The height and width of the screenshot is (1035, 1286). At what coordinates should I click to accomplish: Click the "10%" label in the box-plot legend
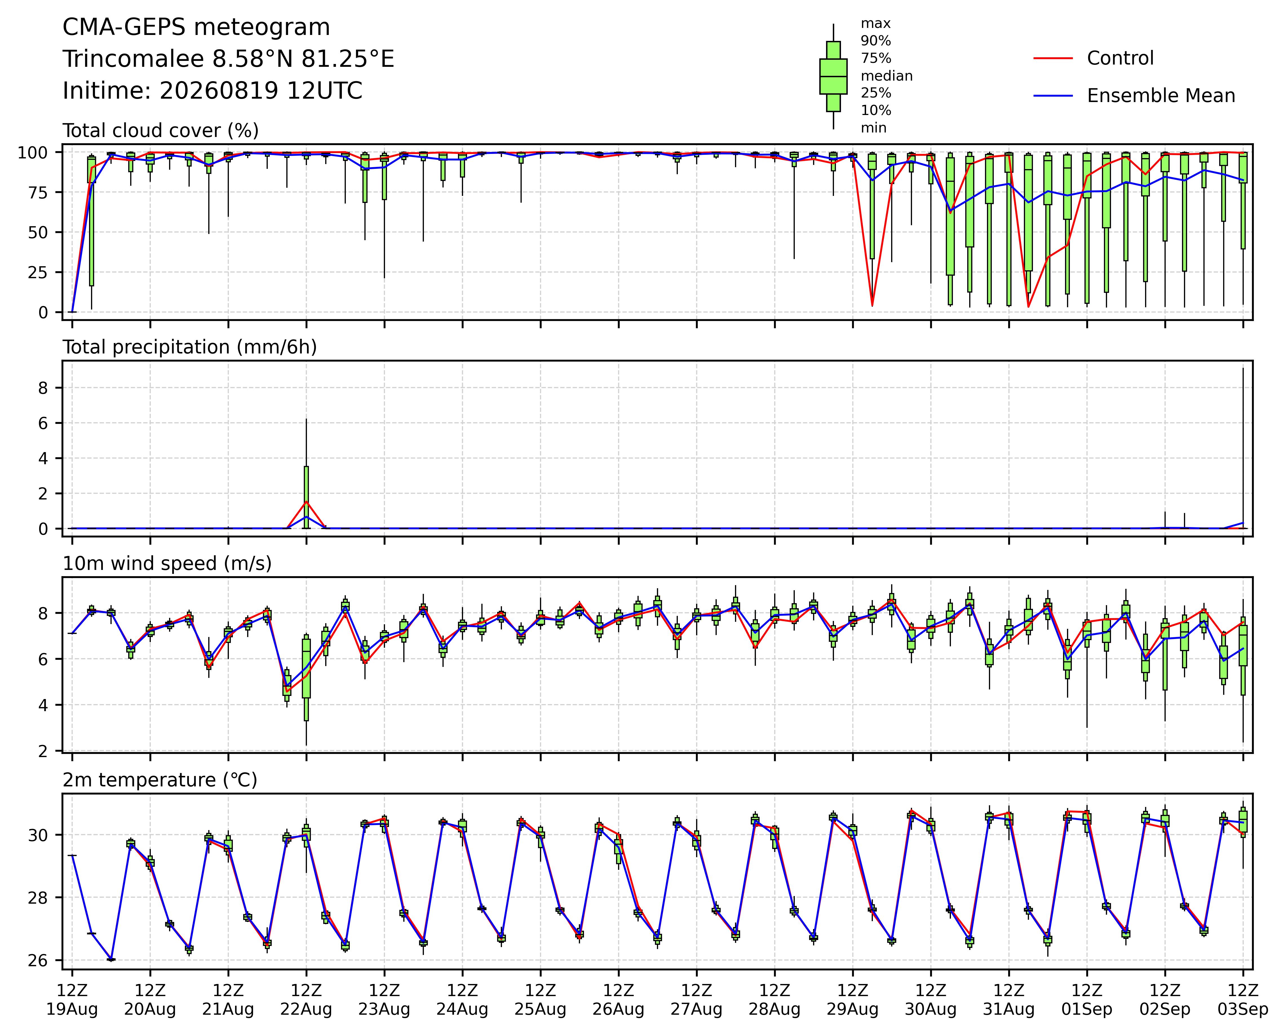876,111
